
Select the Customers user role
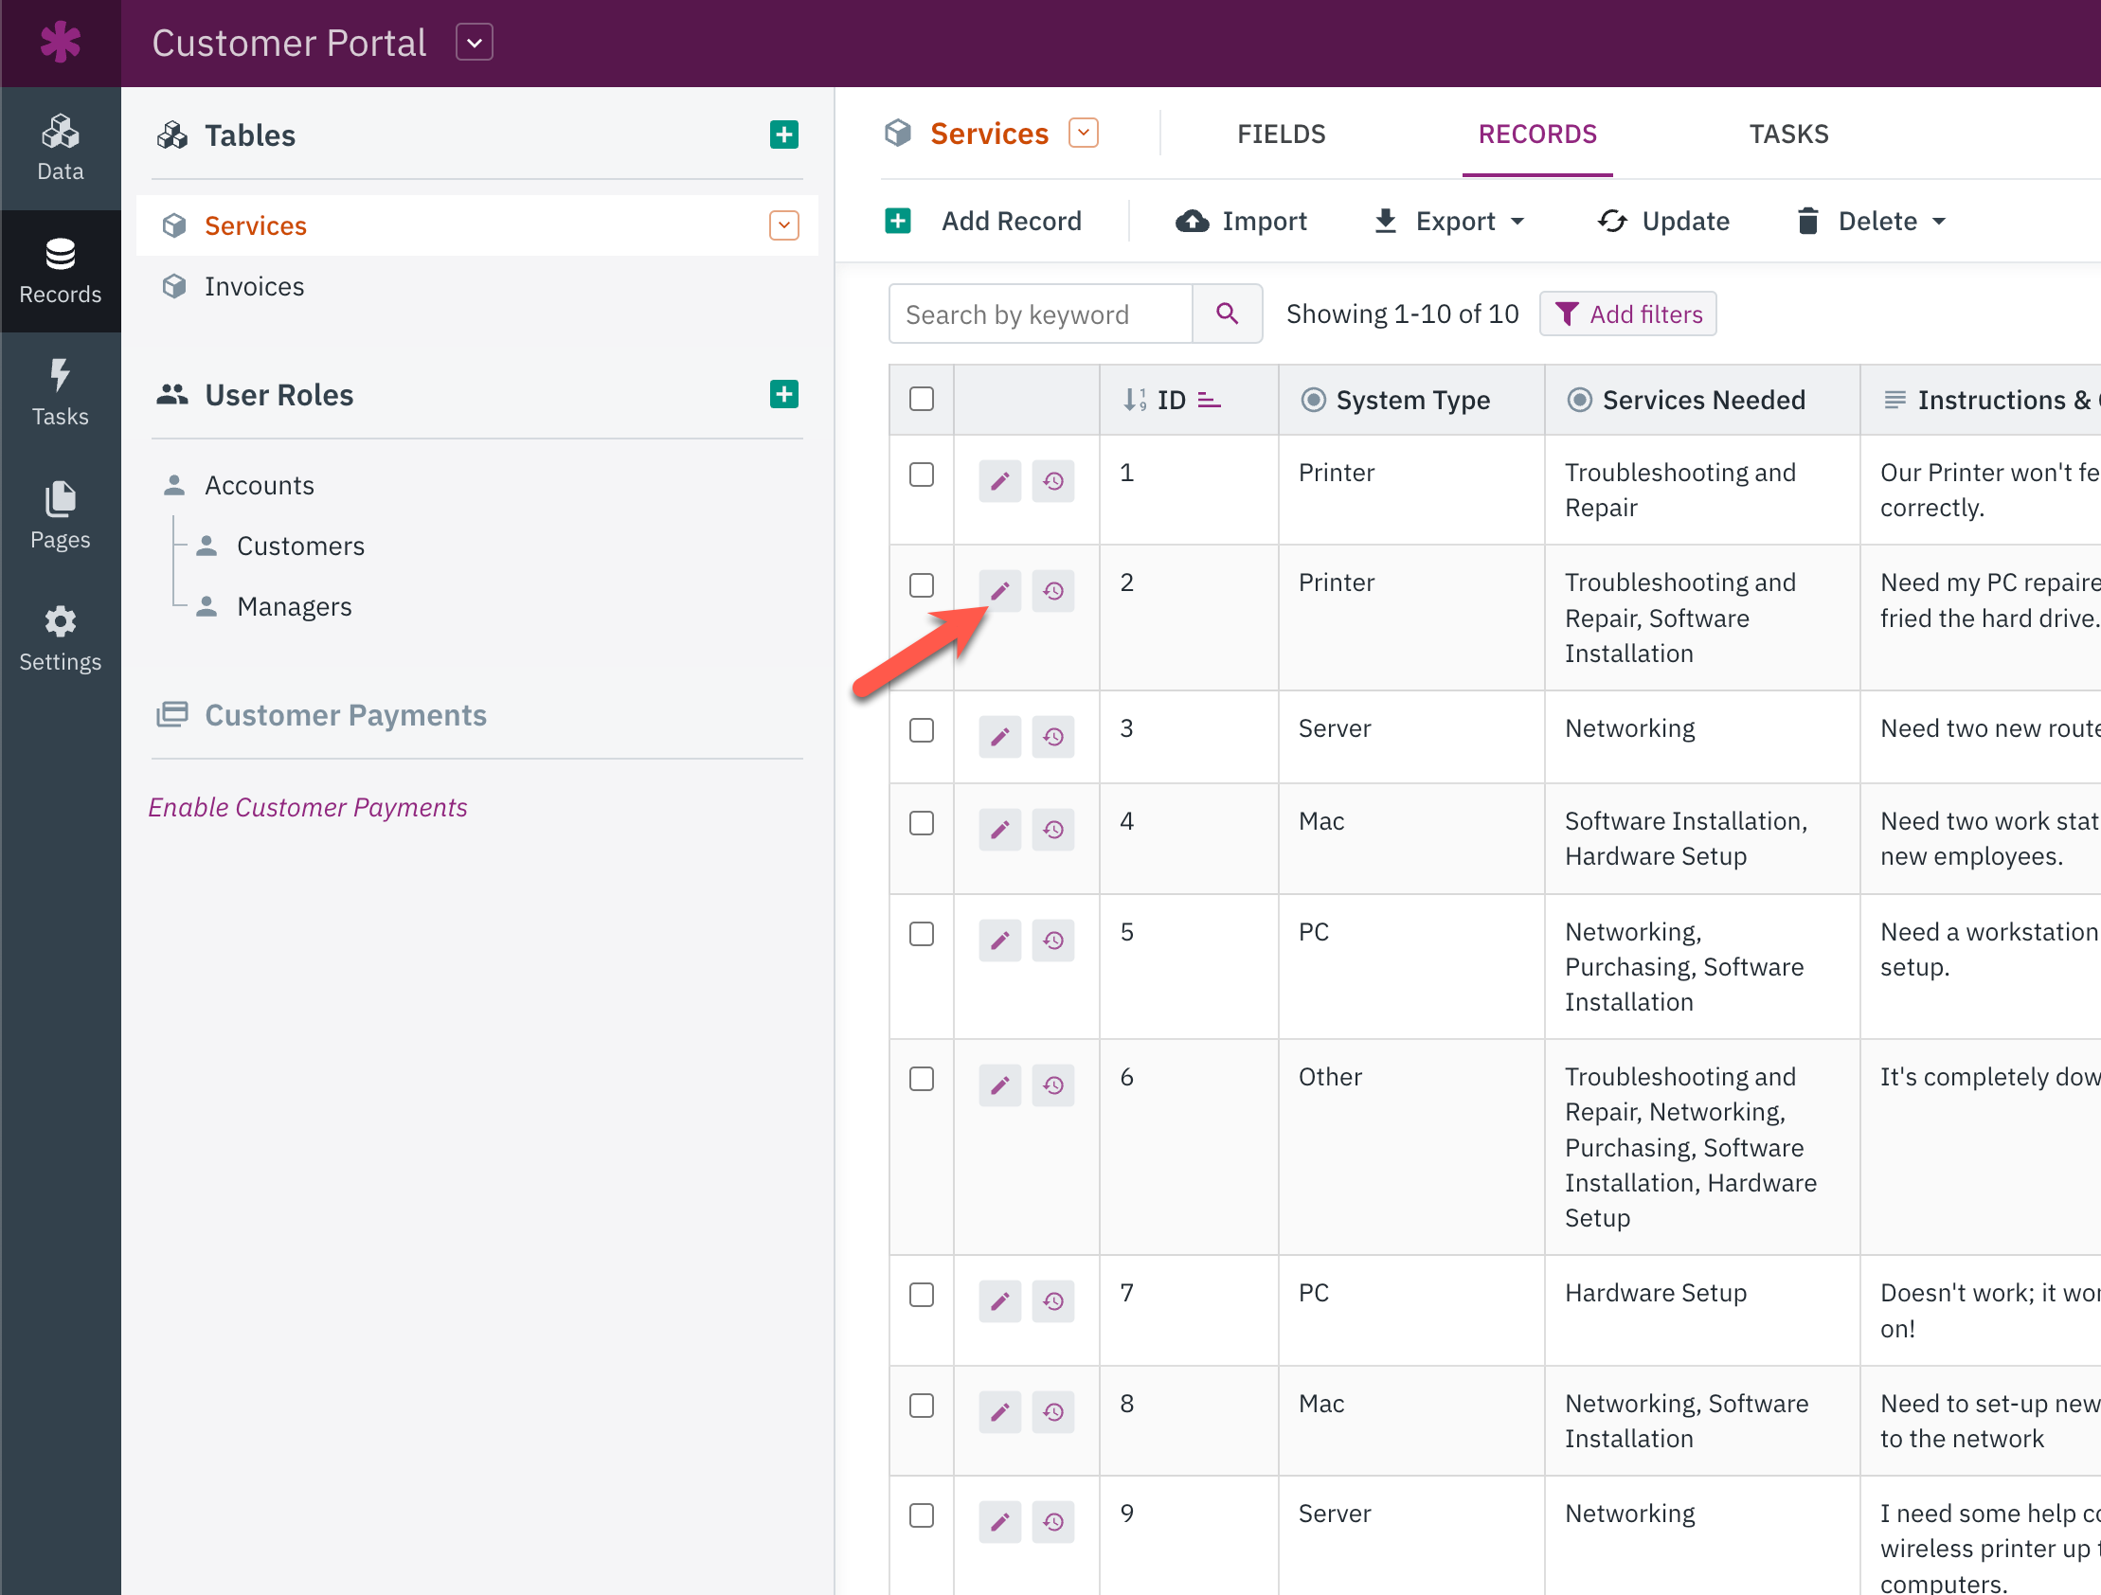coord(300,546)
